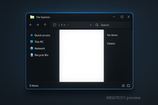Click the 'No items' label
The width and height of the screenshot is (158, 105).
[112, 35]
